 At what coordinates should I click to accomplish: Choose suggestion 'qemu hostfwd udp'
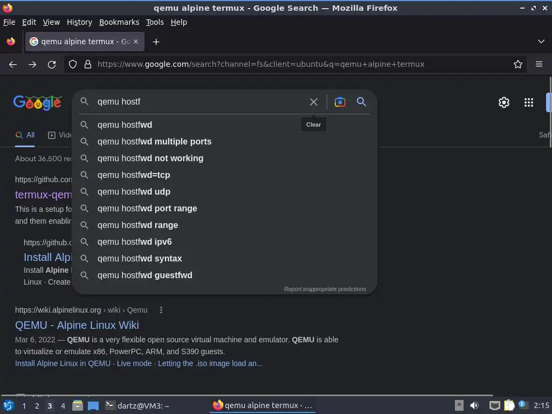225,192
